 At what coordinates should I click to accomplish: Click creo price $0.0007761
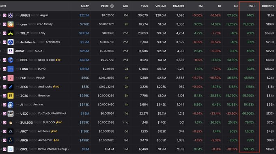click(x=106, y=24)
